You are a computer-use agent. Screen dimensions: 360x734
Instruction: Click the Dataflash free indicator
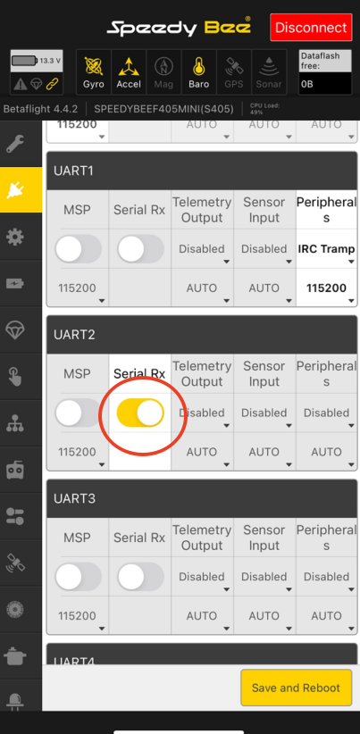click(x=325, y=72)
